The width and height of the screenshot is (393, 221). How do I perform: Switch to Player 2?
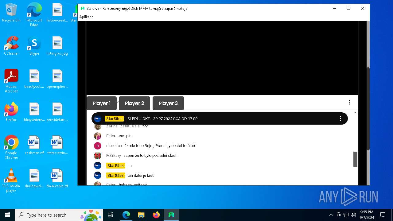click(x=134, y=103)
